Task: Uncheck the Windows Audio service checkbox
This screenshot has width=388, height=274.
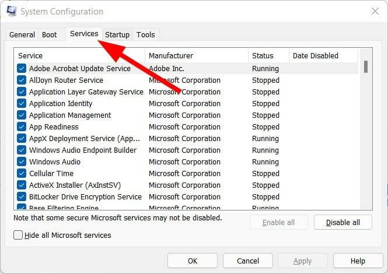Action: [22, 162]
